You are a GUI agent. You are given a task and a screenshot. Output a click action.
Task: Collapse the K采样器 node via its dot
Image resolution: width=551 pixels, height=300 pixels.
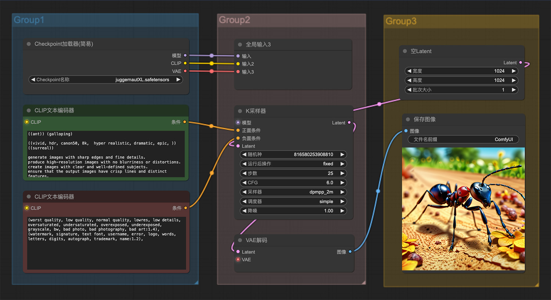pos(240,111)
